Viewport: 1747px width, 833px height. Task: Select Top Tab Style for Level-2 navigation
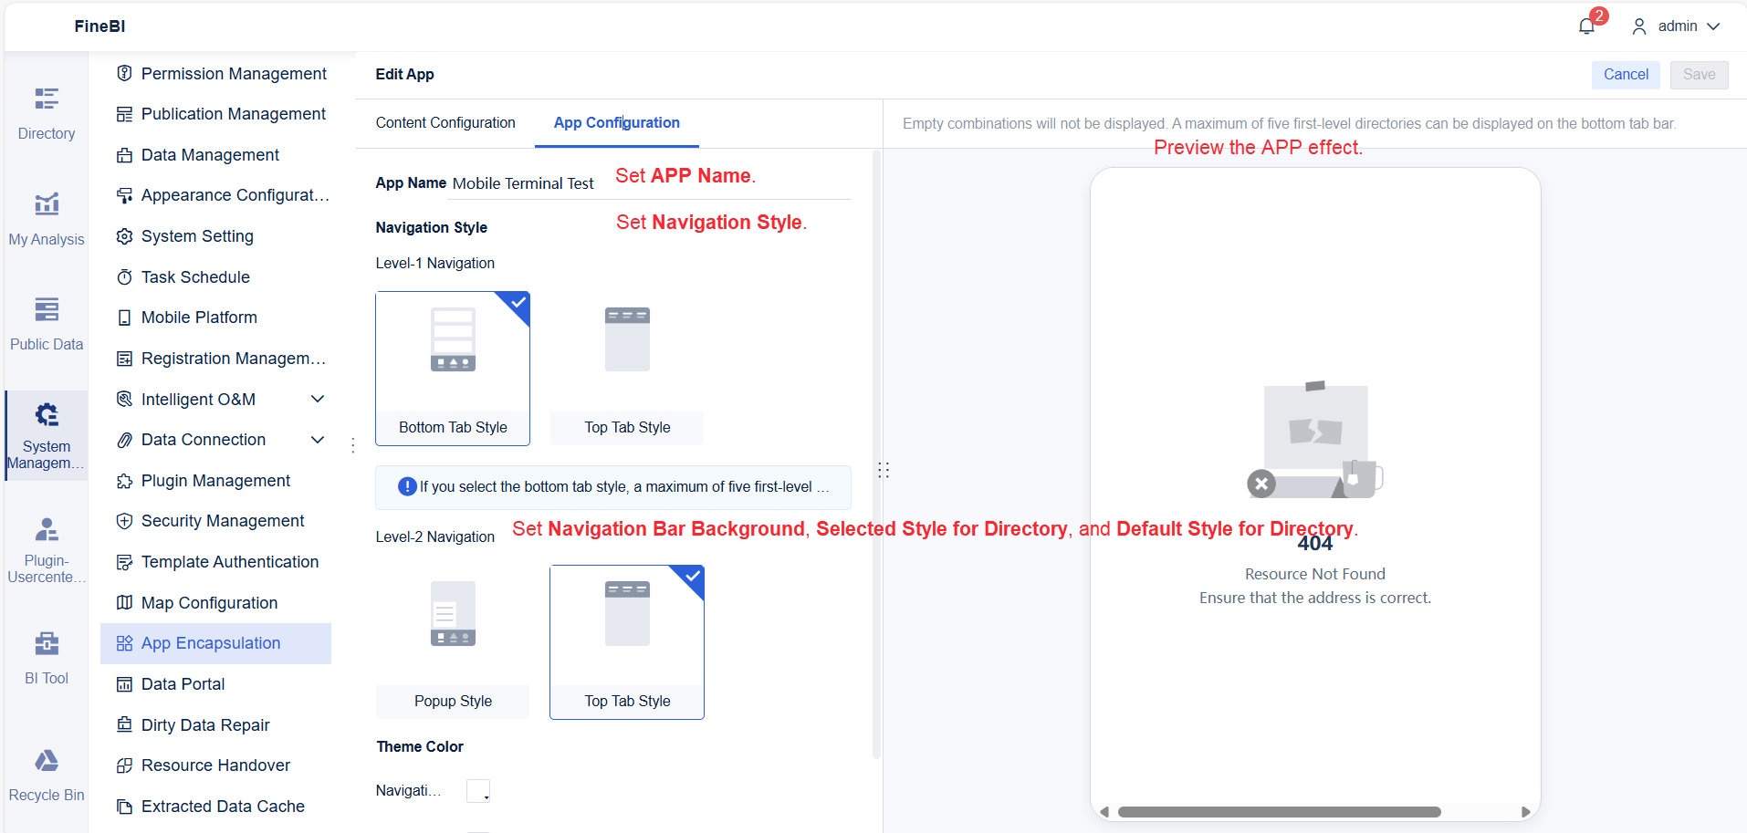[627, 642]
